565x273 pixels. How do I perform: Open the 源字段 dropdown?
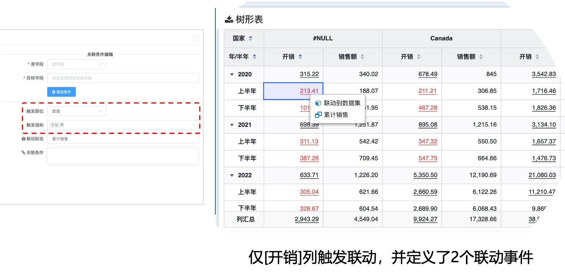[x=76, y=64]
